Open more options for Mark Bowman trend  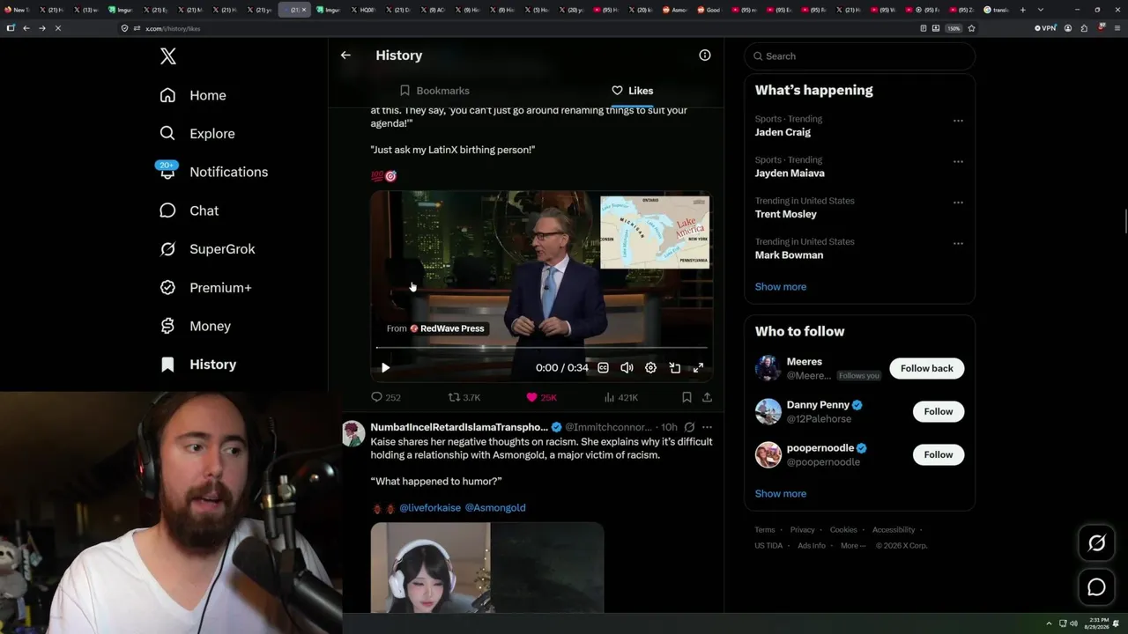pos(958,243)
